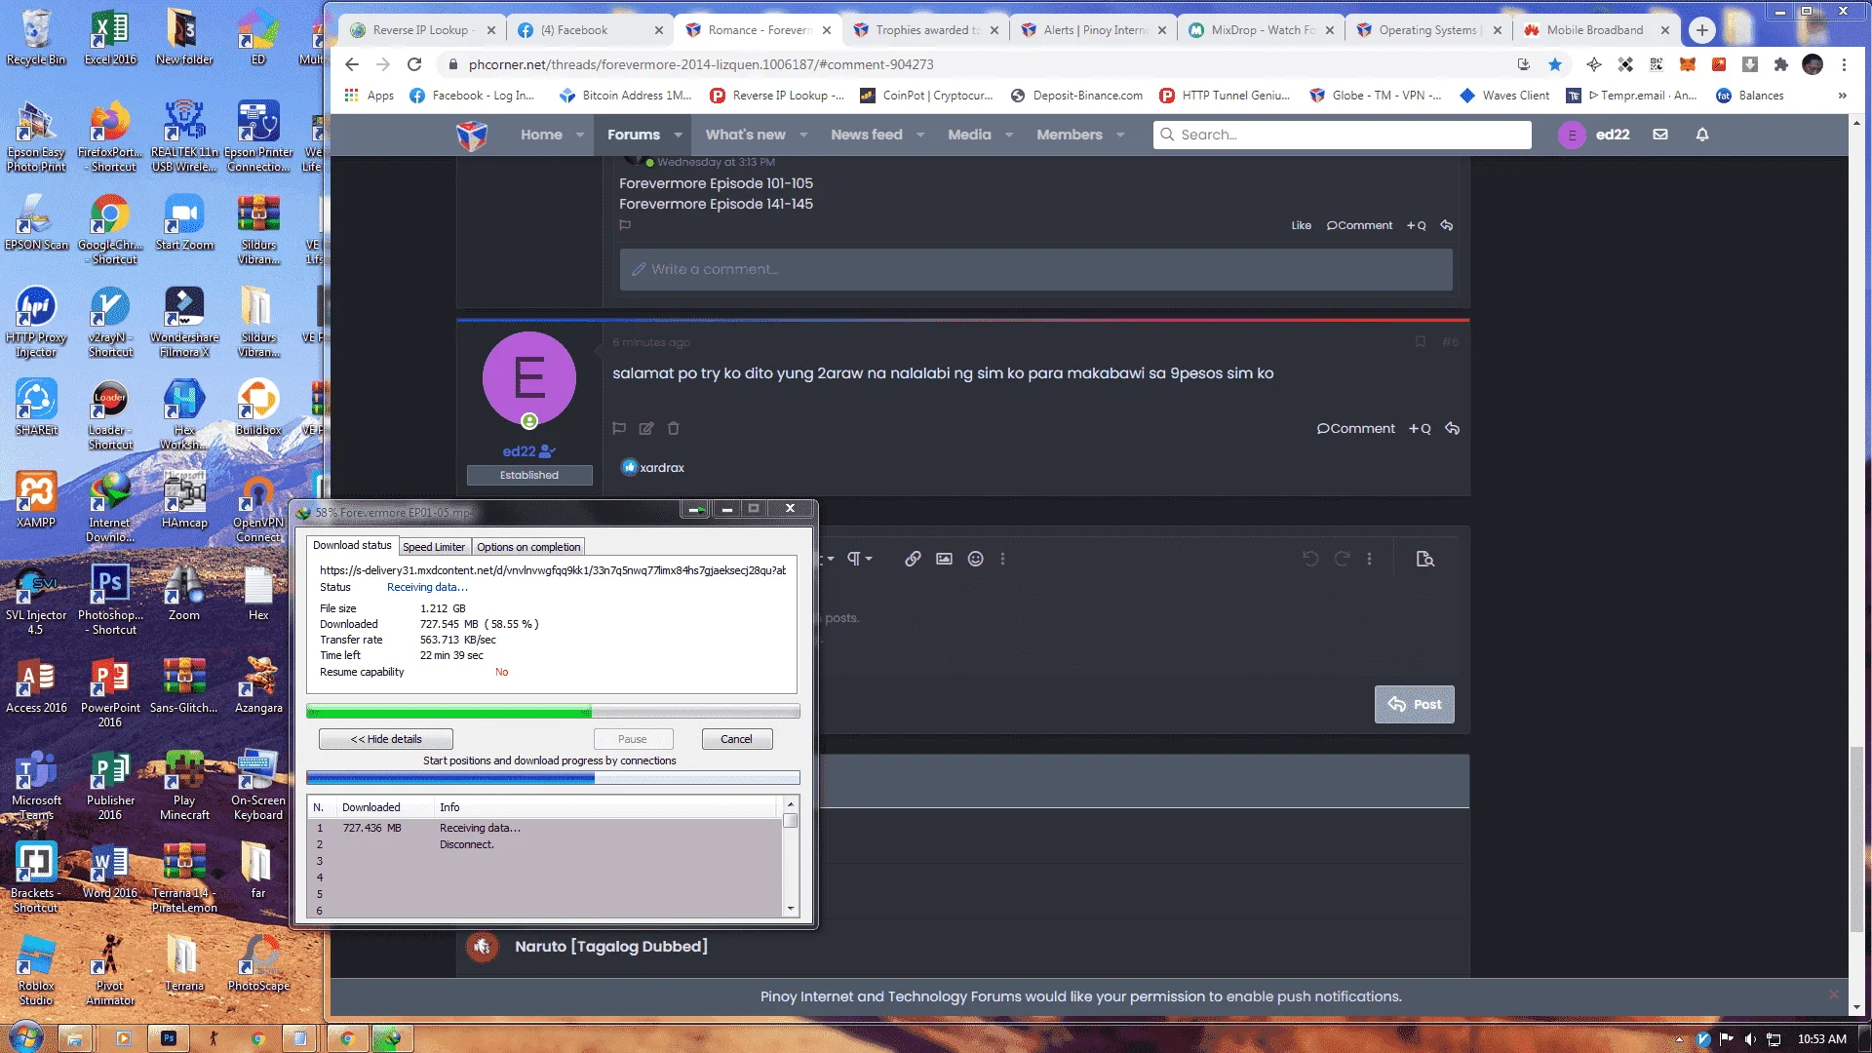Open Naruto [Tagalog Dubbed] thread
The width and height of the screenshot is (1872, 1053).
(x=611, y=946)
